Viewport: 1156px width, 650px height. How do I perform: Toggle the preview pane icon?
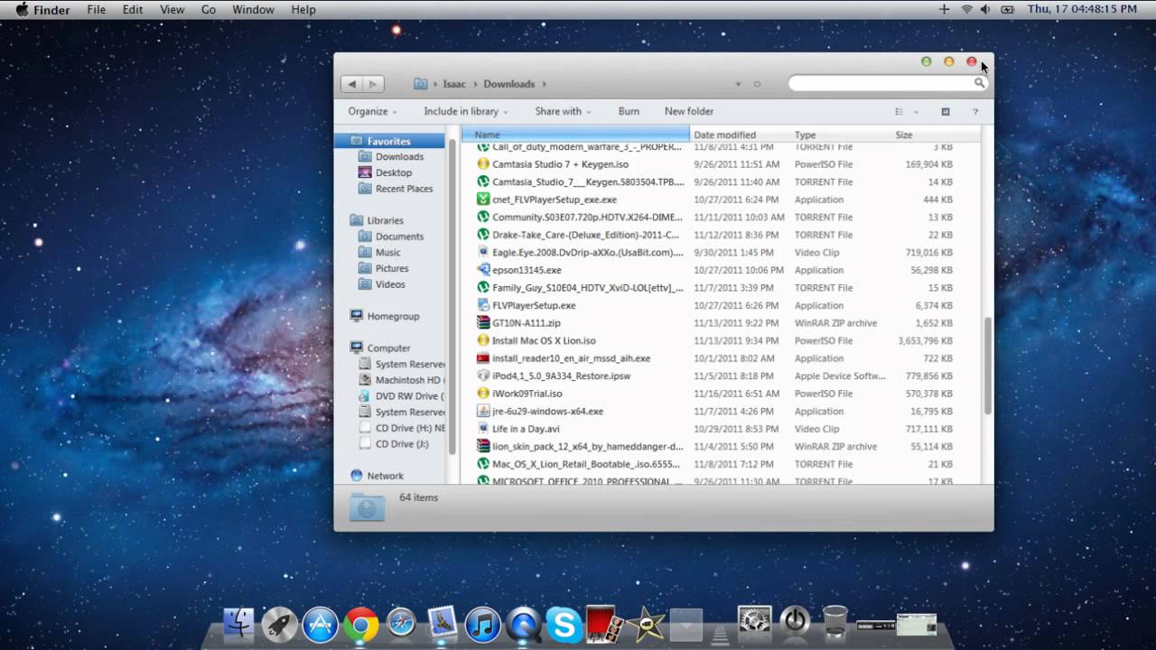(x=946, y=112)
